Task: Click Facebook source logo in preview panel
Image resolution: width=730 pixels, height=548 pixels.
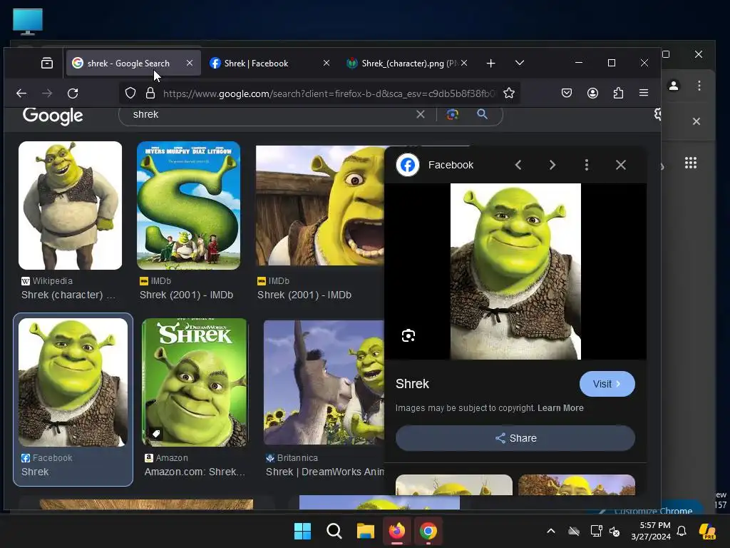Action: coord(408,165)
